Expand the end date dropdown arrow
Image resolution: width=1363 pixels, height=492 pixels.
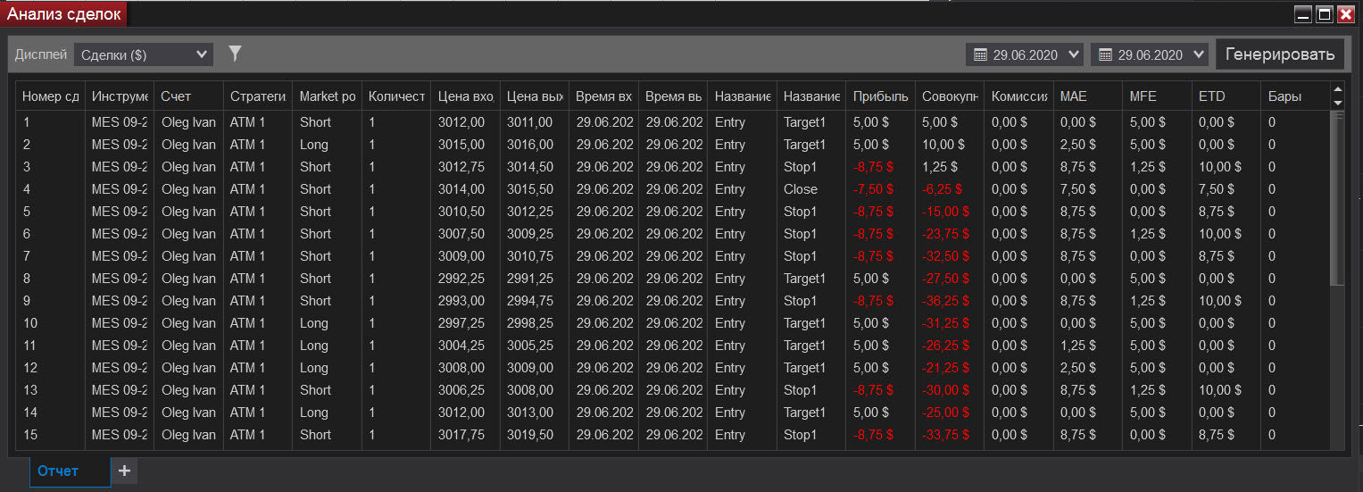[x=1198, y=54]
